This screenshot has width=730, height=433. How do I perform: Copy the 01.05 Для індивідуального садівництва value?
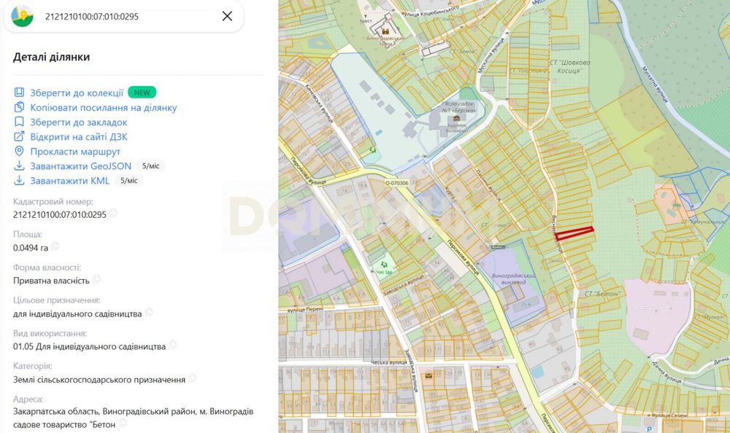[173, 345]
